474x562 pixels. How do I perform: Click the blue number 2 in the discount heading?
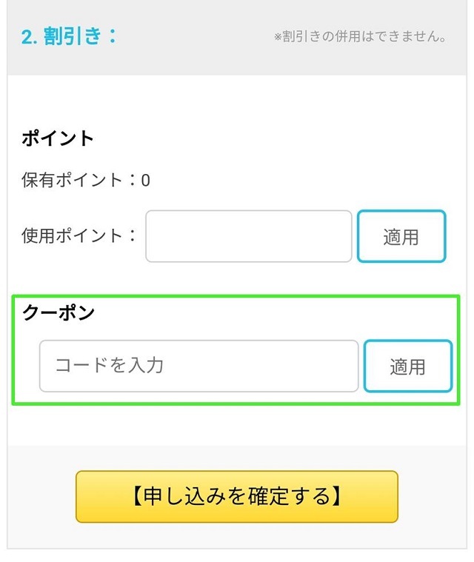point(26,37)
